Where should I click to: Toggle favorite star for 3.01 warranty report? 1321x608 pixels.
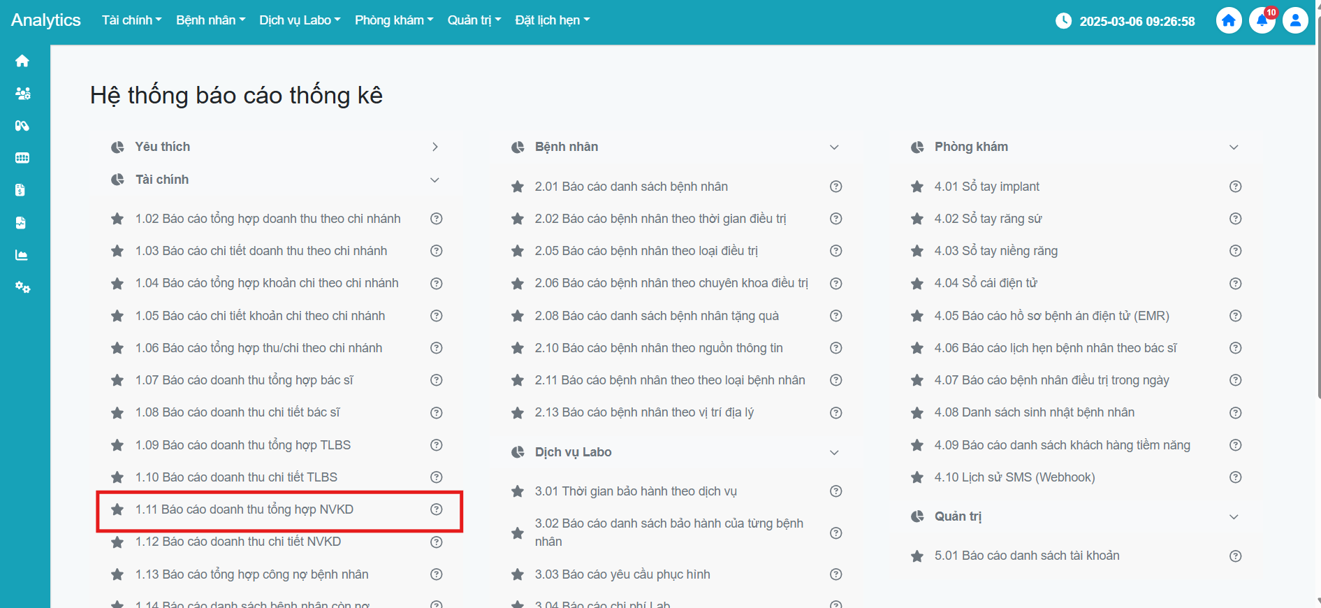(518, 491)
